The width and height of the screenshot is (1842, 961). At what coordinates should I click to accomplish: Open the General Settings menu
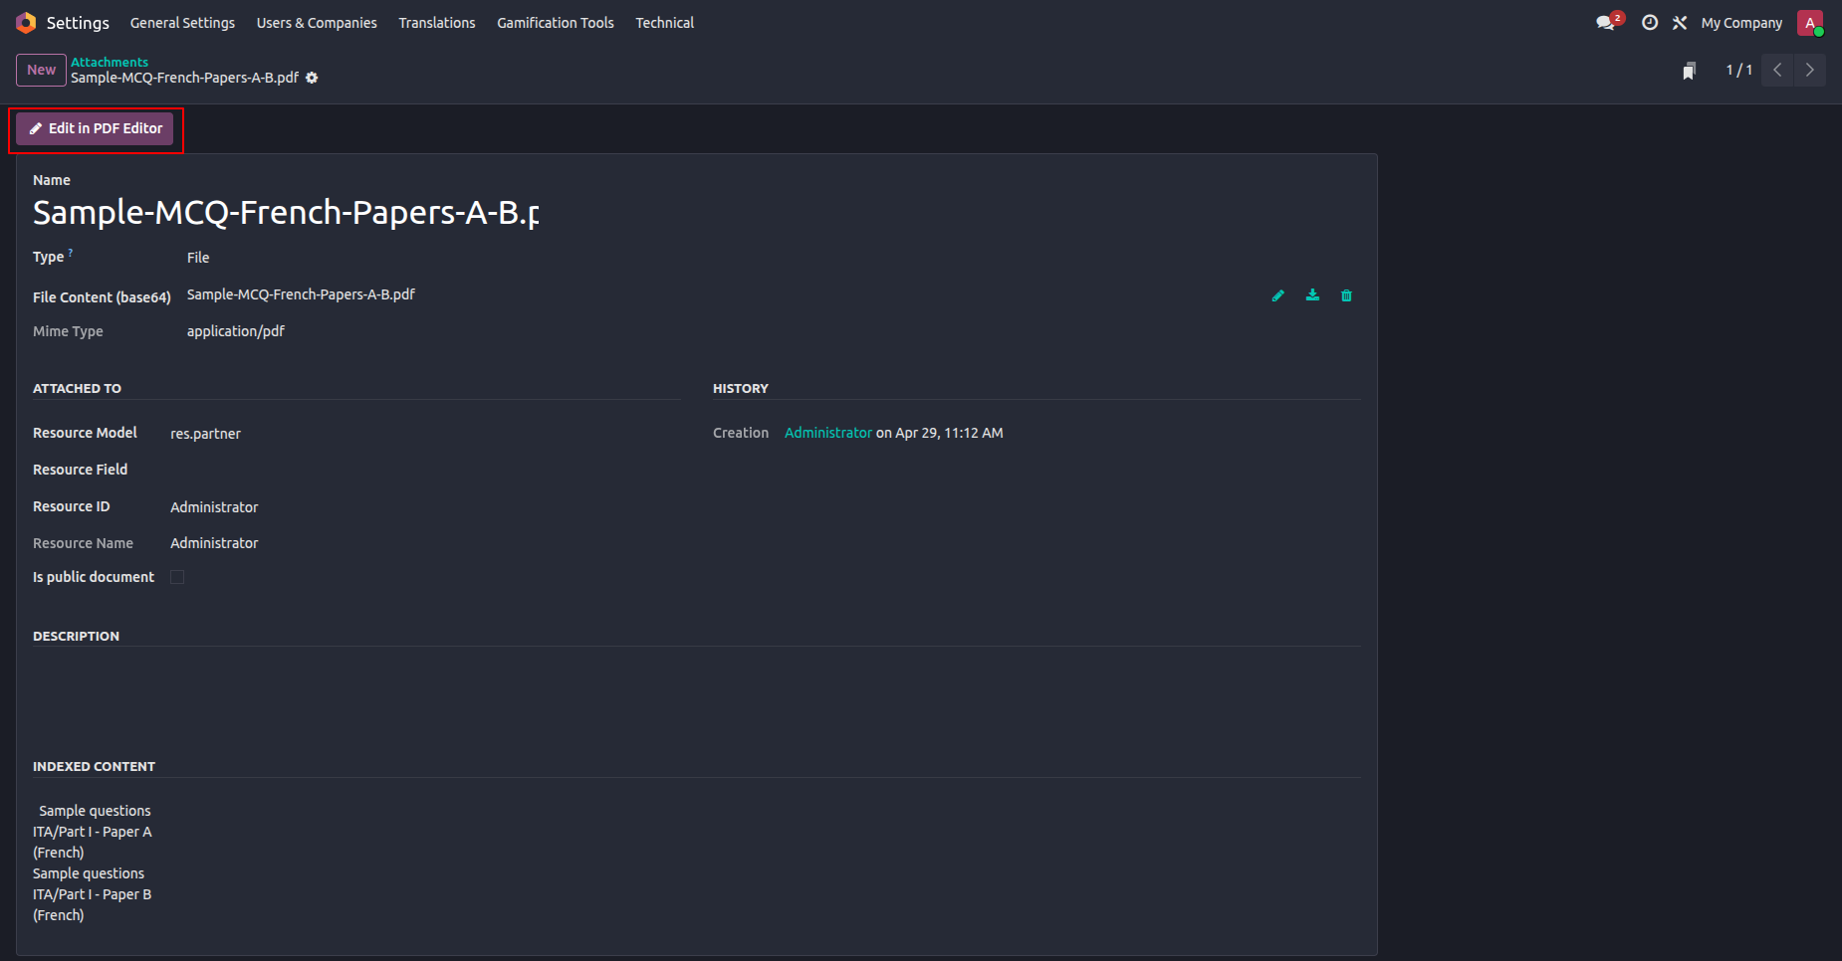pos(182,23)
